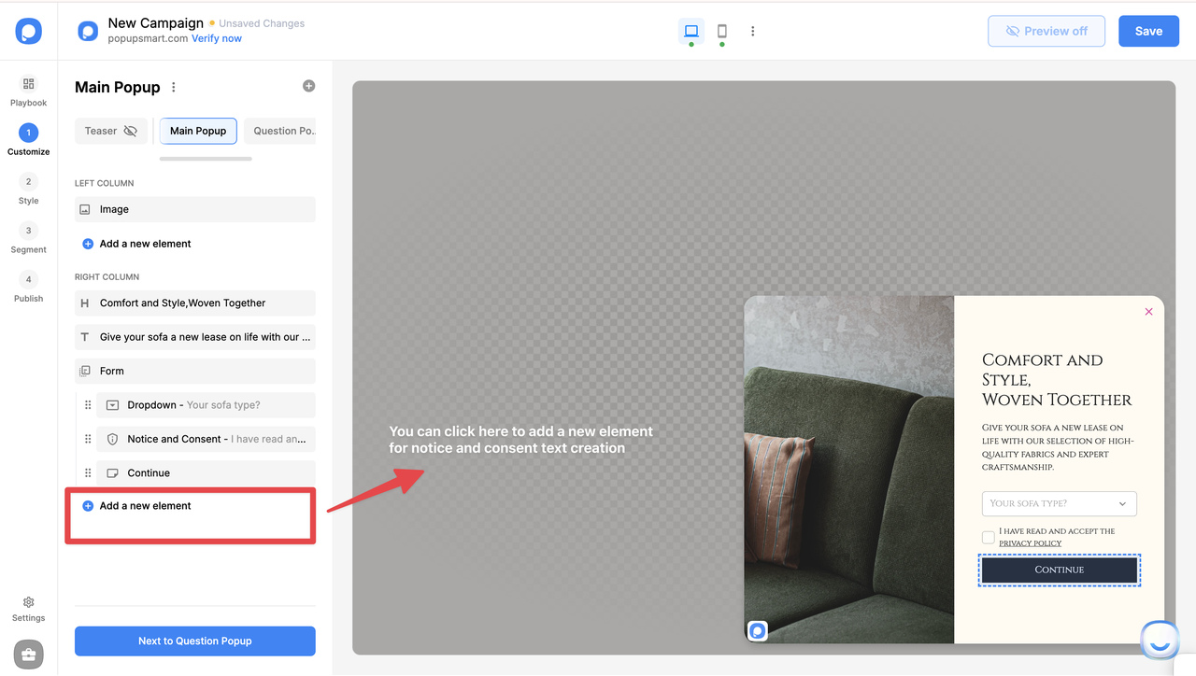The width and height of the screenshot is (1196, 676).
Task: Open the chat support bubble
Action: point(1159,639)
